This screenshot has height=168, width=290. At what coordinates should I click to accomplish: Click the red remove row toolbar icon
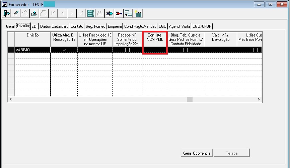click(x=119, y=13)
